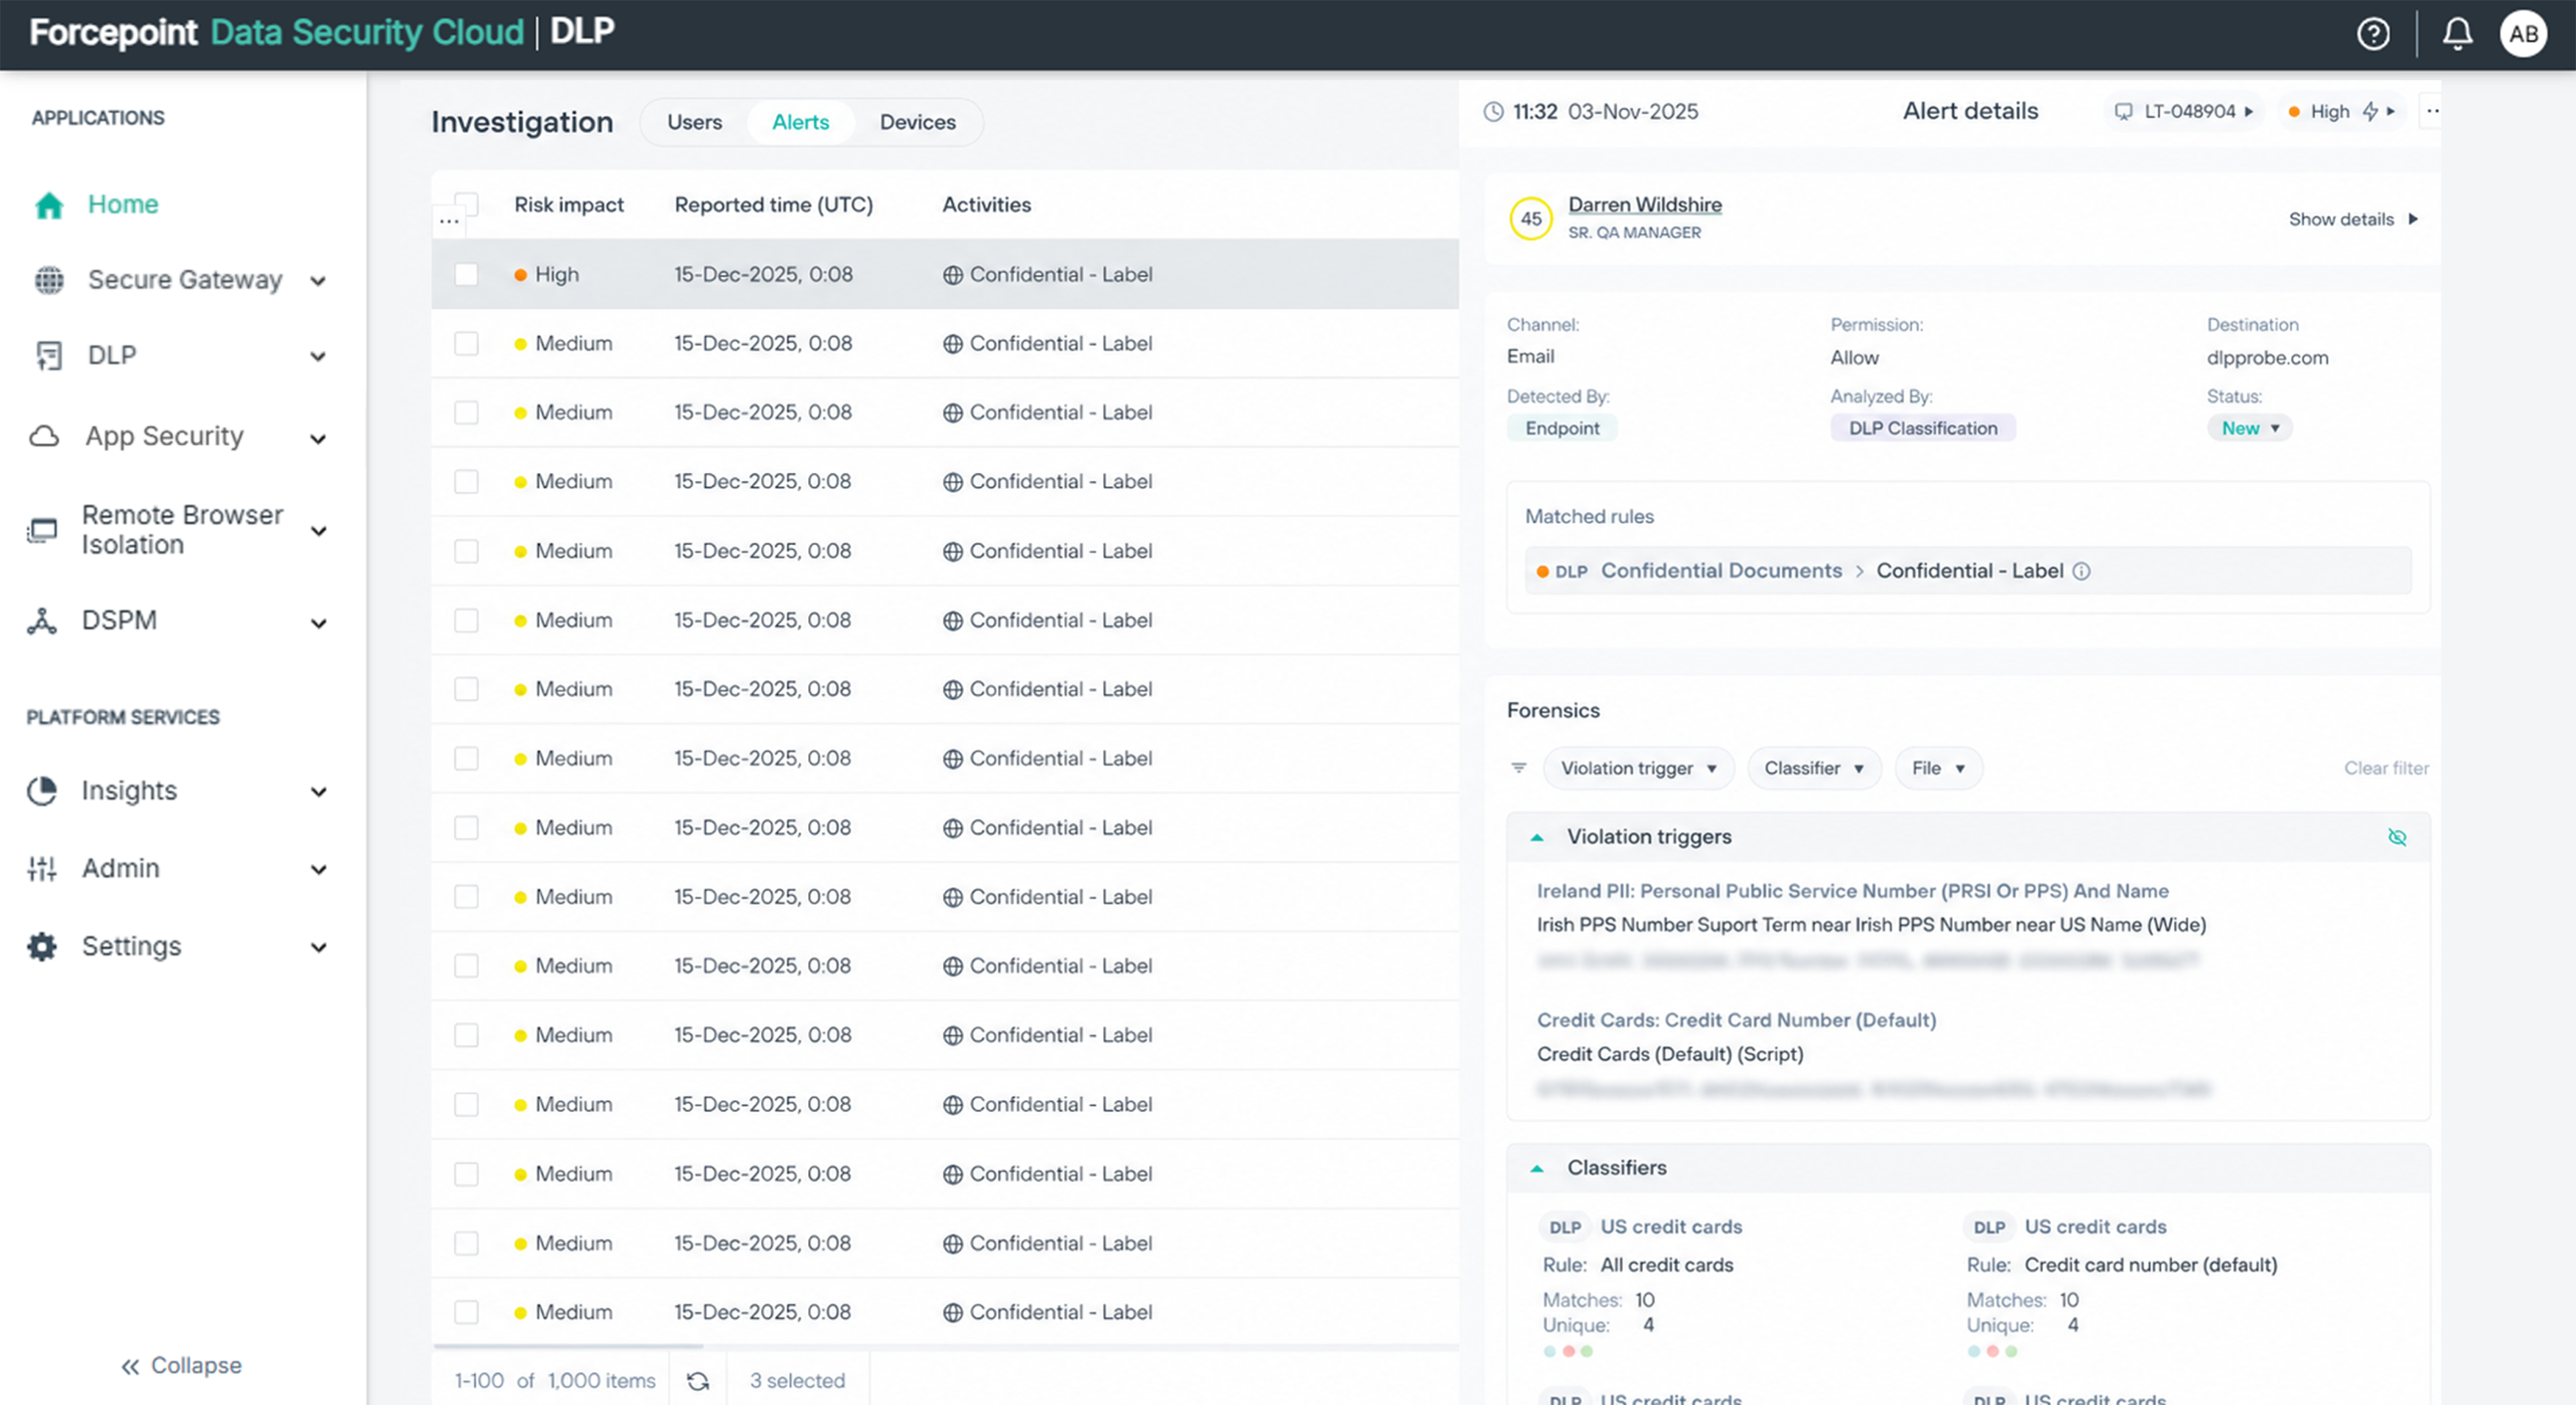Click the App Security cloud icon
The image size is (2576, 1405).
coord(45,437)
